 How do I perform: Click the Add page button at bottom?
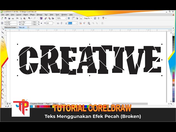click(x=7, y=104)
